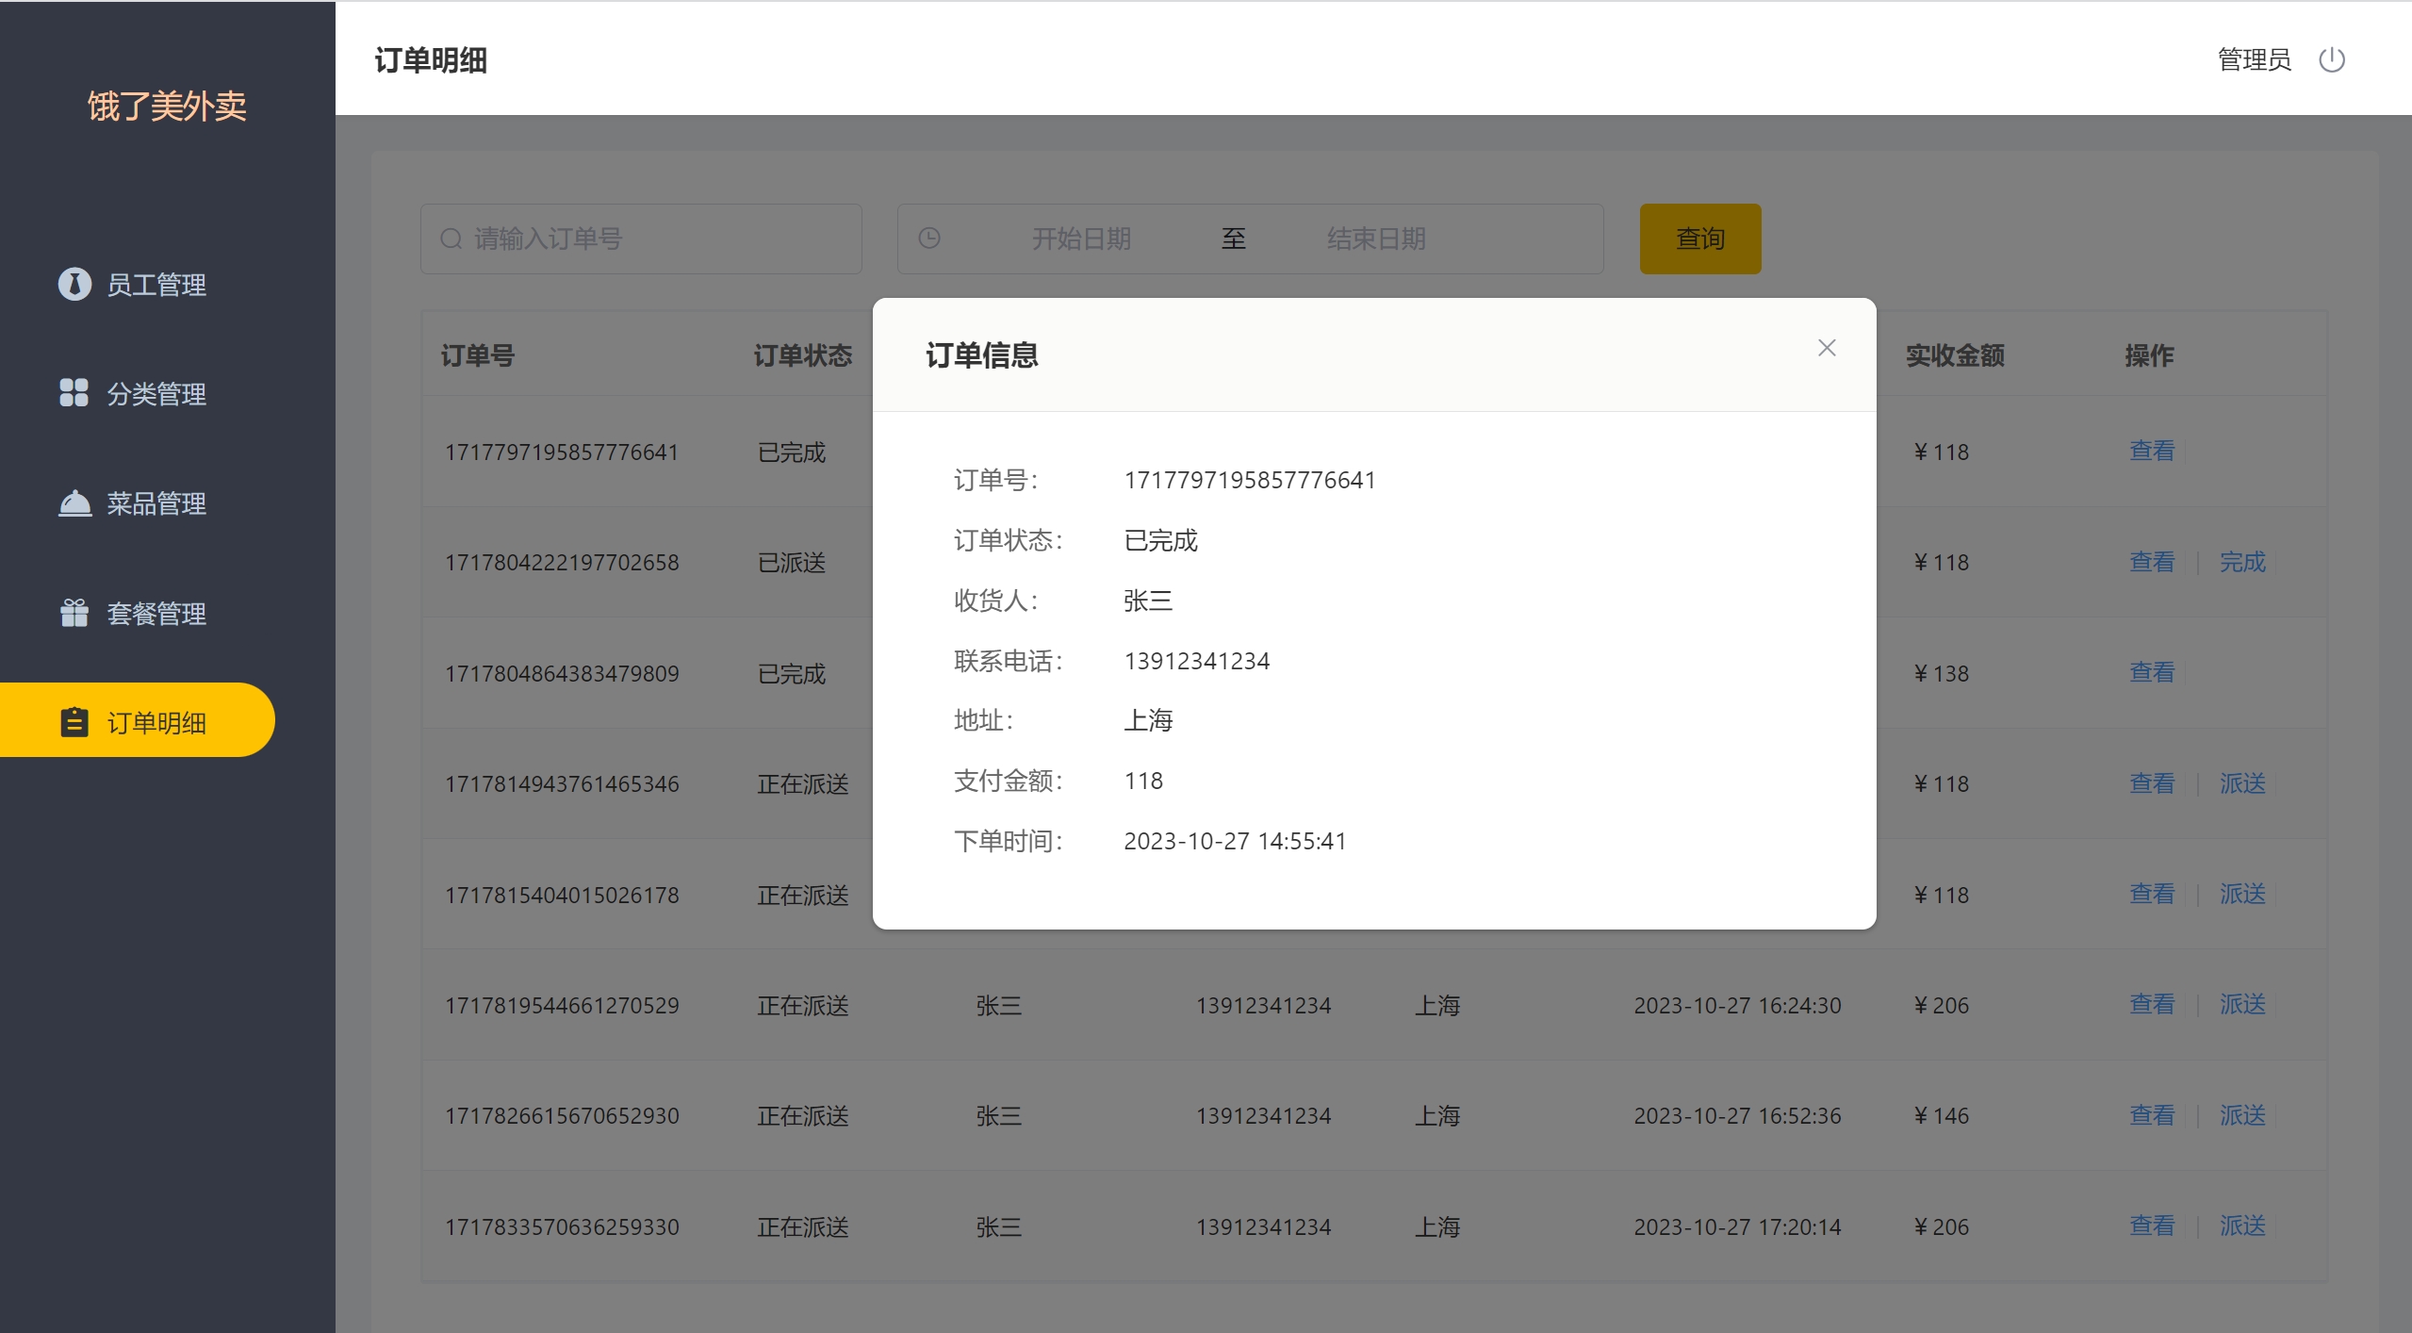Image resolution: width=2412 pixels, height=1333 pixels.
Task: Click the order details clipboard icon
Action: click(x=74, y=722)
